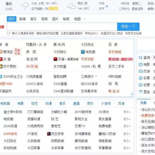The height and width of the screenshot is (155, 155).
Task: Open the 58同城 link
Action: (x=32, y=67)
